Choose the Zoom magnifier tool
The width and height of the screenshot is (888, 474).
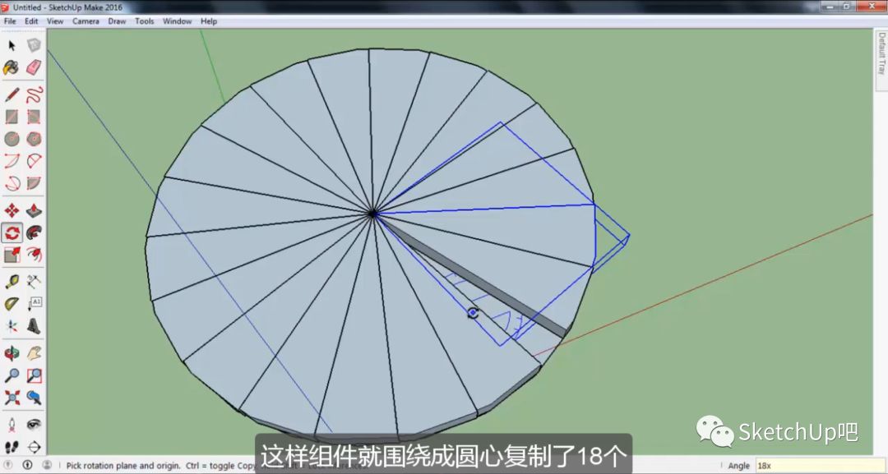[12, 375]
